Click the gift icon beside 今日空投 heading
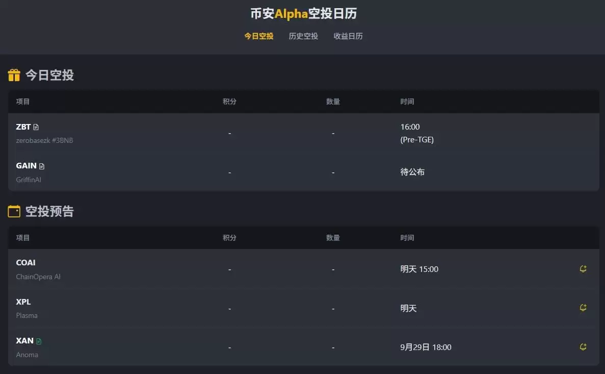Screen dimensions: 605x374 (x=14, y=74)
